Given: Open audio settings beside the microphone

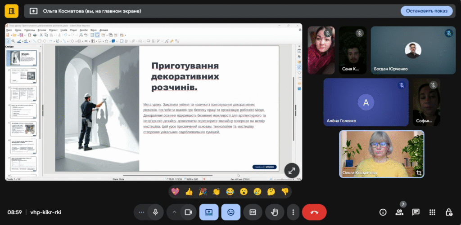Looking at the screenshot, I should point(142,212).
